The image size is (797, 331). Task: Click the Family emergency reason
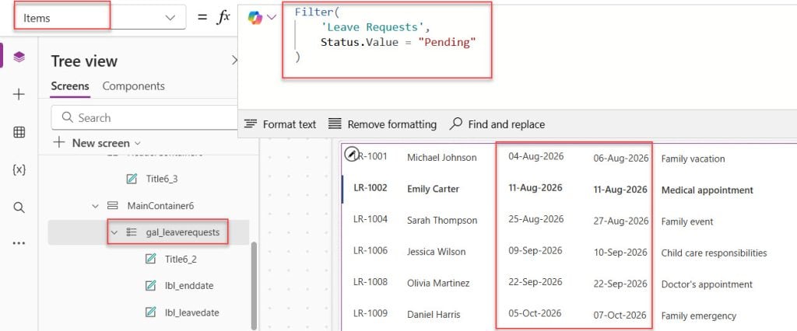pos(698,315)
